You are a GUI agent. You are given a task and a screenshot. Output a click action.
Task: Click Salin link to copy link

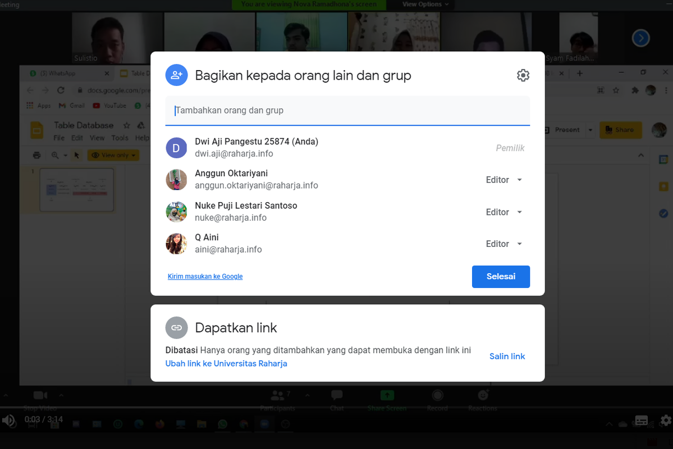click(507, 356)
